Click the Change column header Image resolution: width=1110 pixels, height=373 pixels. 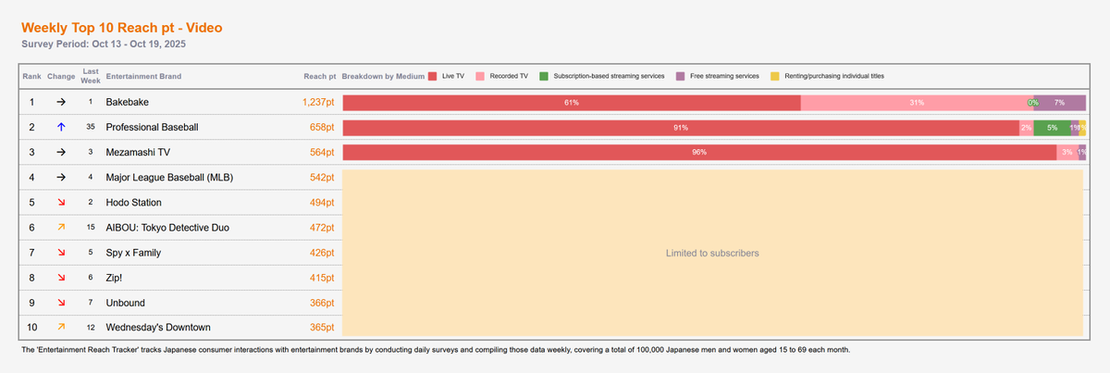[x=61, y=76]
